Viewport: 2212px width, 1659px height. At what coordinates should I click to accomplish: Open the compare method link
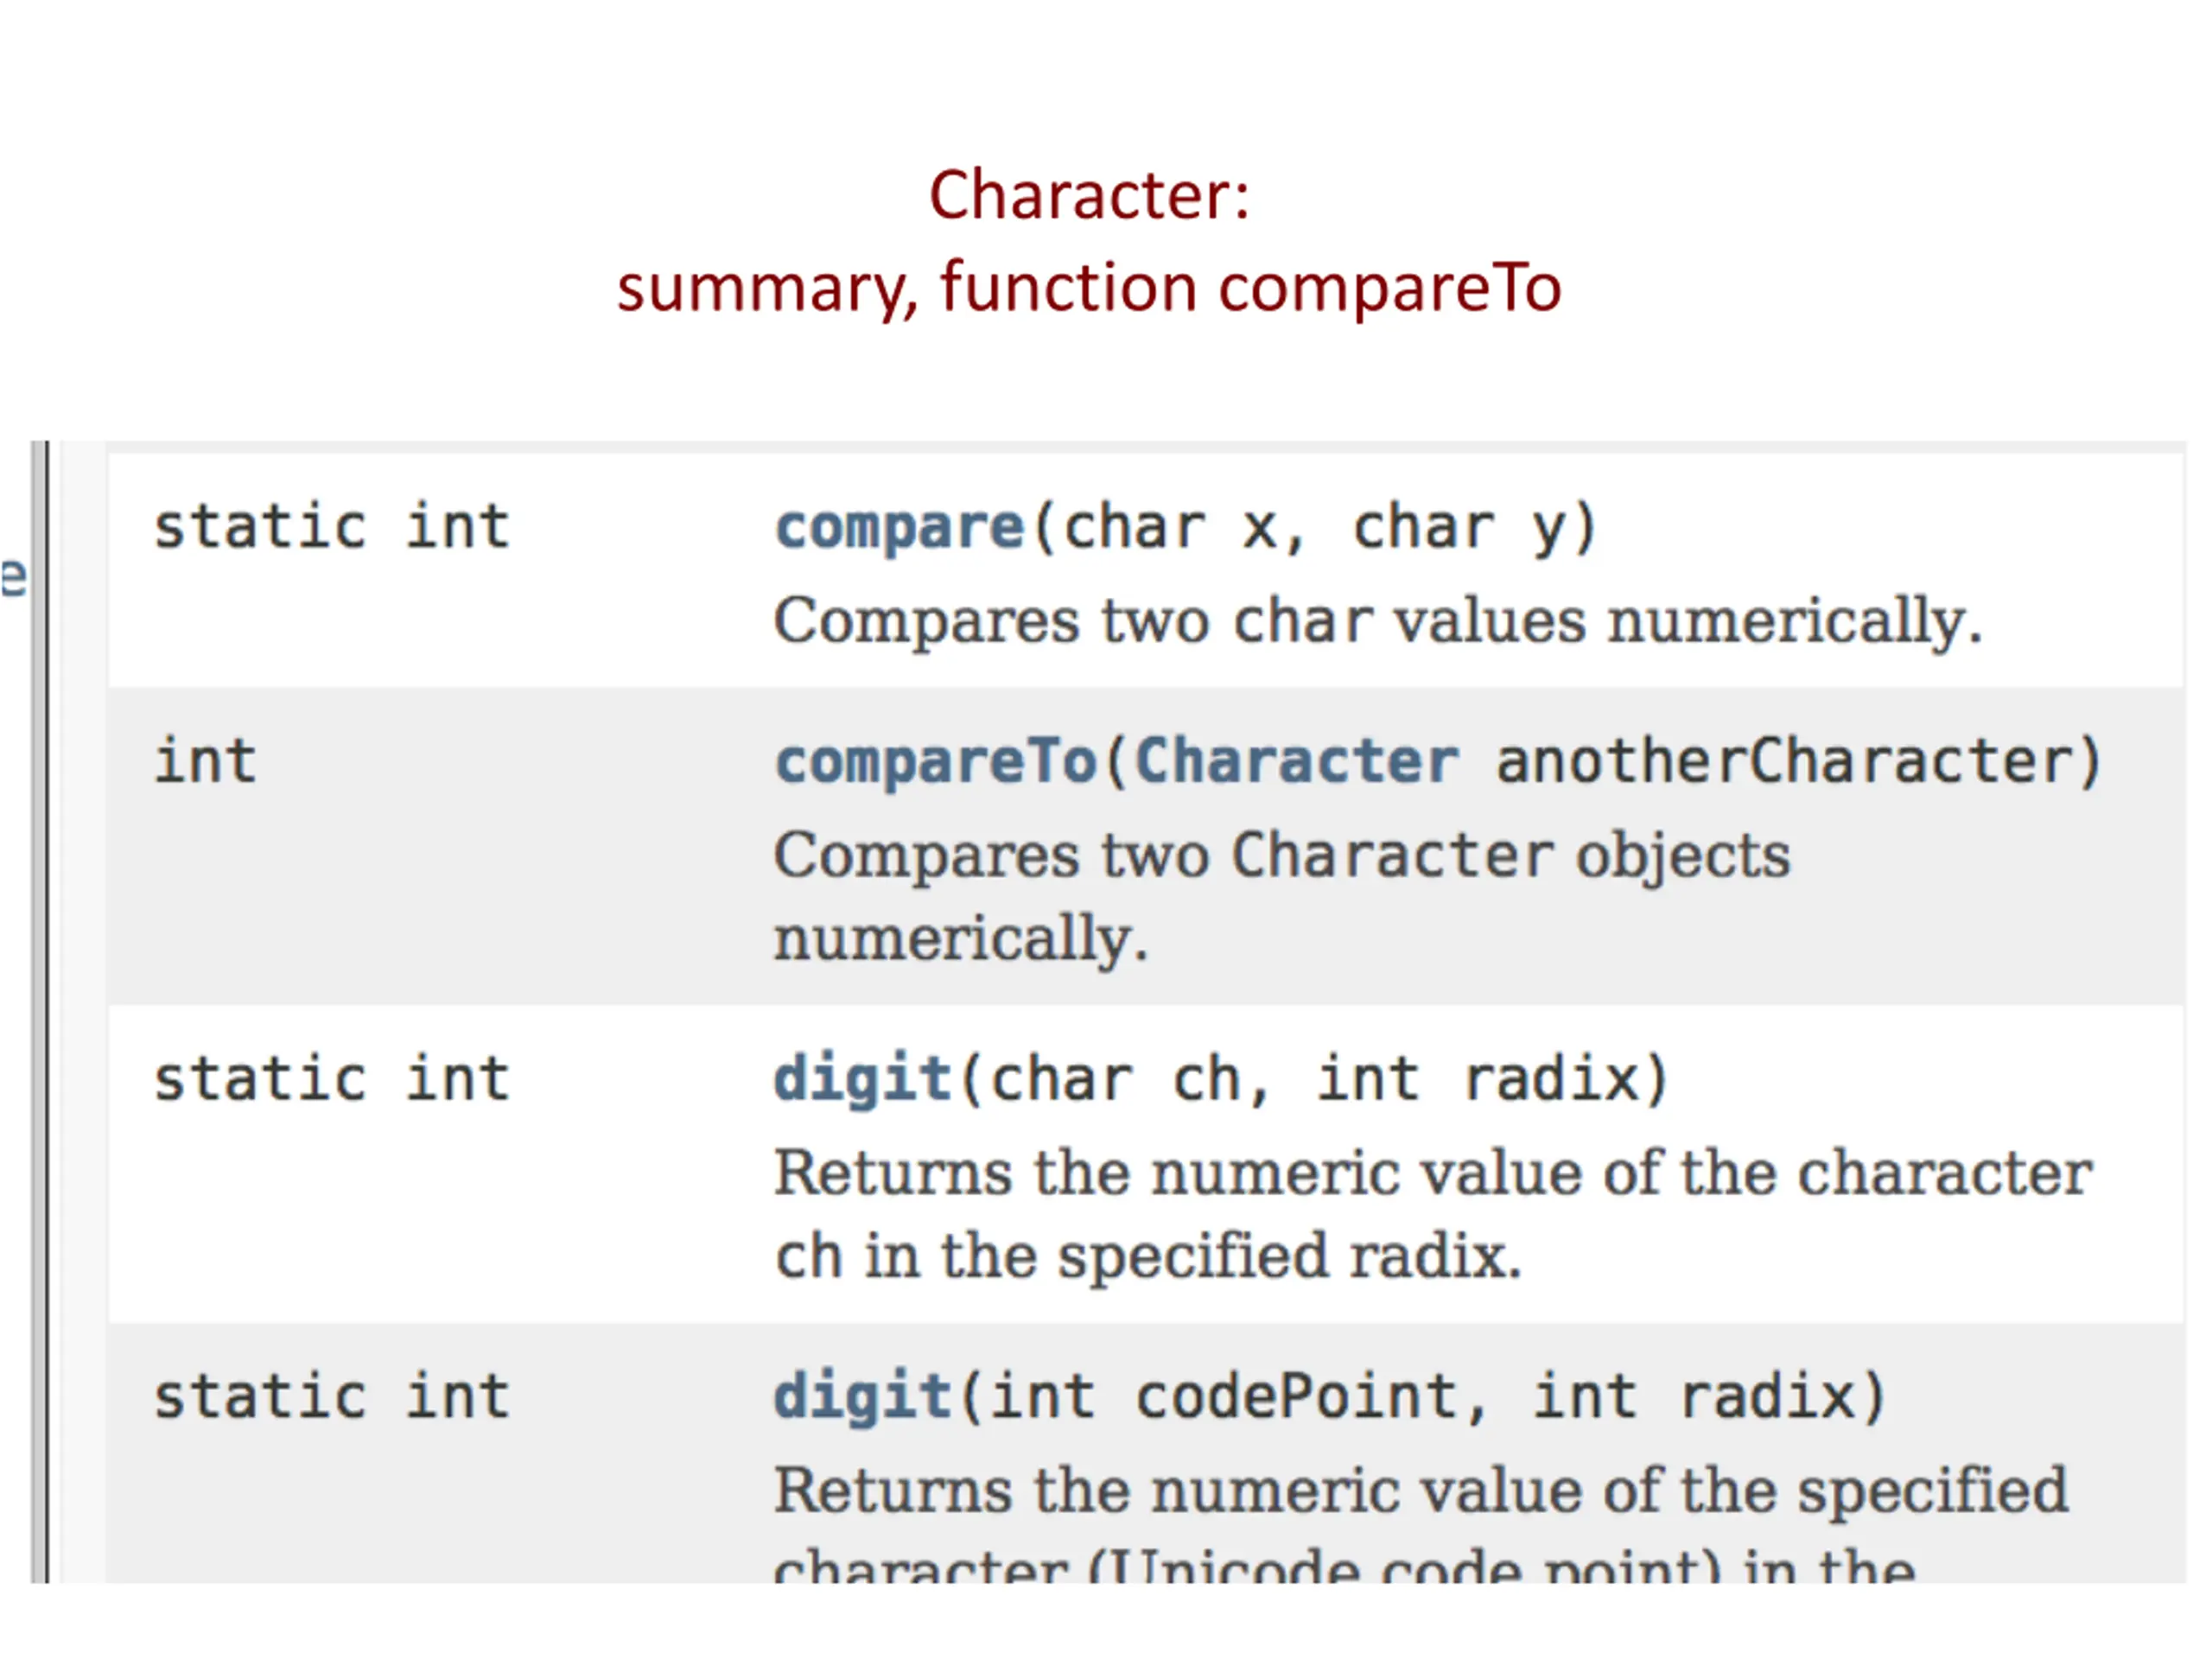(x=900, y=528)
